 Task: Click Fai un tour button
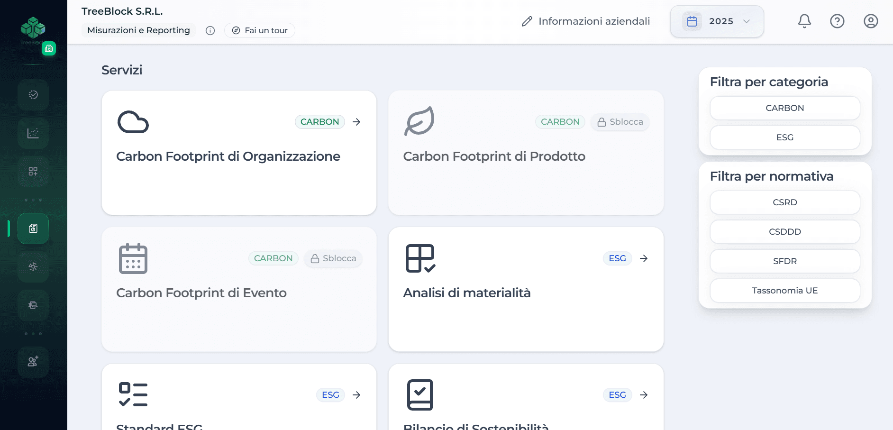[260, 30]
